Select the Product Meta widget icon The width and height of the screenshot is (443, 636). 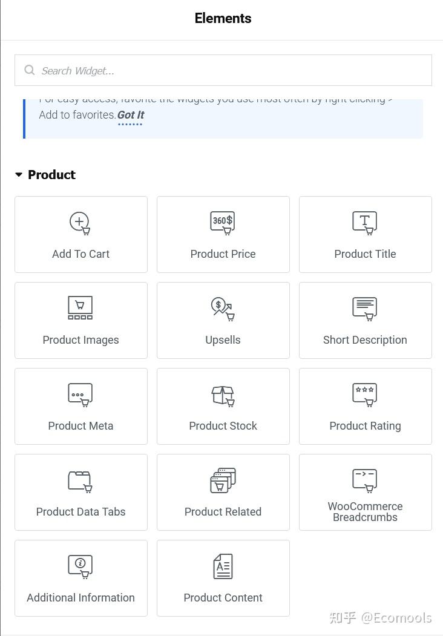(x=80, y=395)
